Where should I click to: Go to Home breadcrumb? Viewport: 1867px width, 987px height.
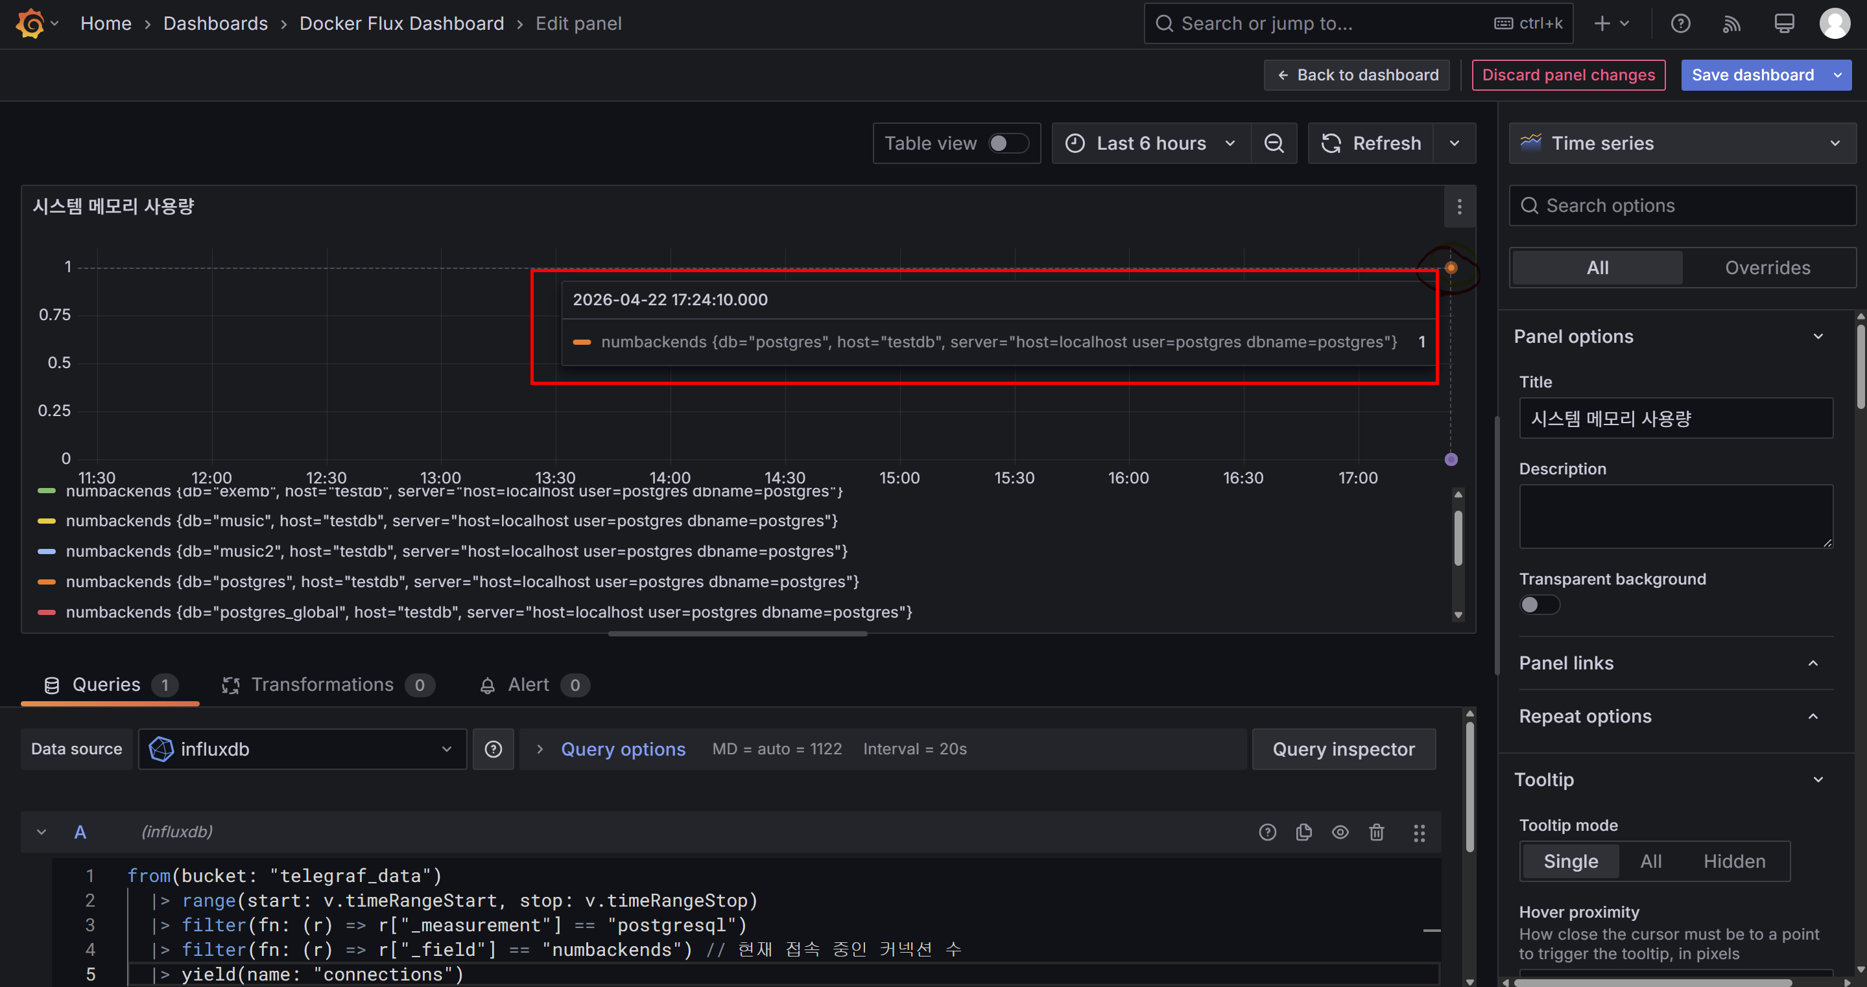click(106, 24)
